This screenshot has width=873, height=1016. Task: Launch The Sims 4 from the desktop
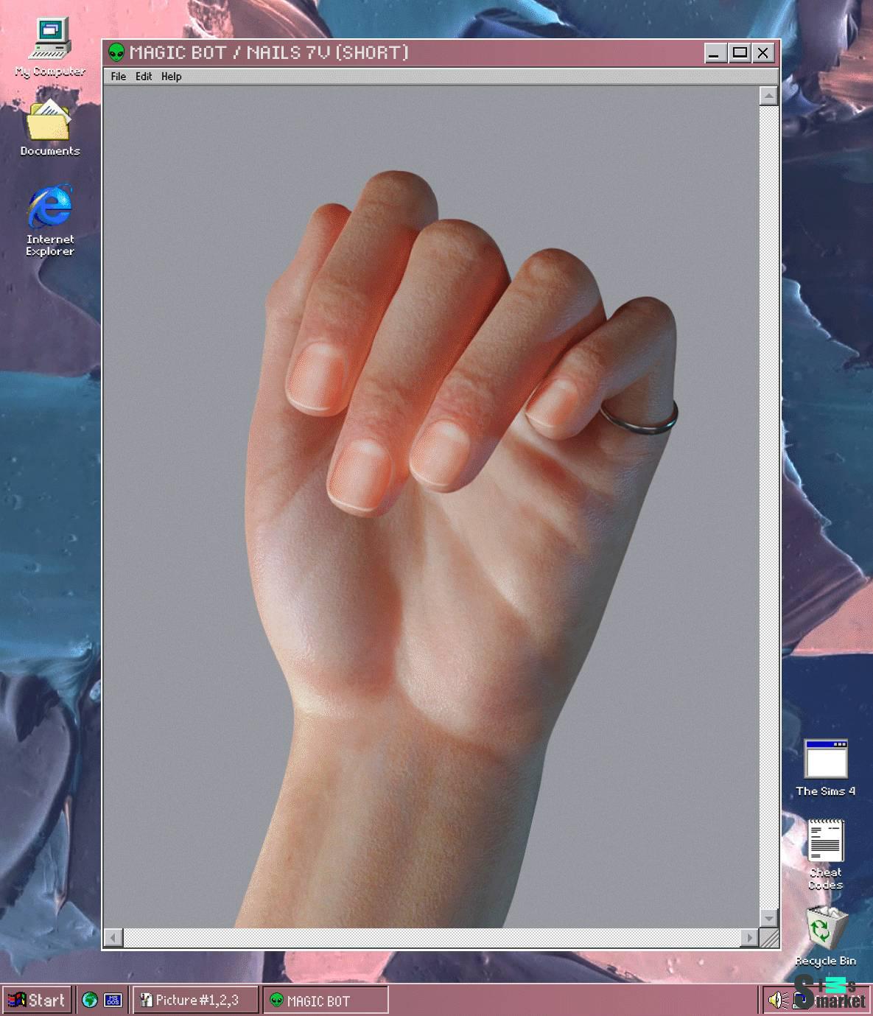(826, 759)
